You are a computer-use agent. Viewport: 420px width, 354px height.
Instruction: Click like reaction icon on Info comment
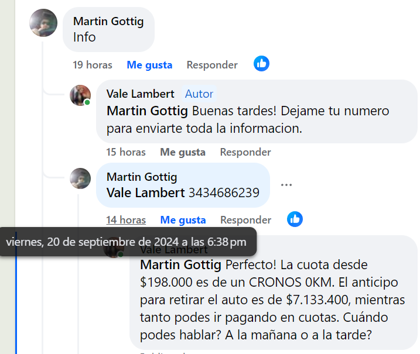261,64
